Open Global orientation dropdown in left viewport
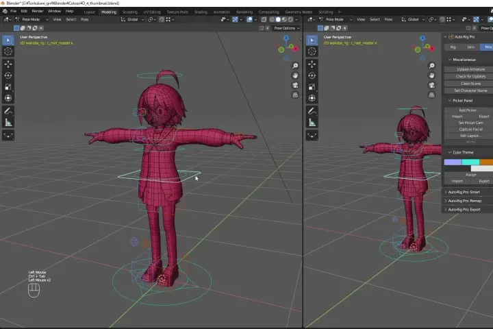Image resolution: width=493 pixels, height=329 pixels. coord(132,19)
